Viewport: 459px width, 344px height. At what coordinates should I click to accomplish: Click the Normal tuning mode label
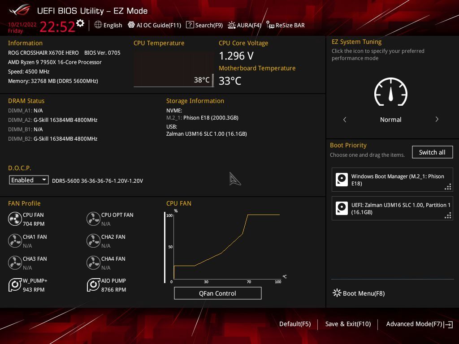[390, 119]
